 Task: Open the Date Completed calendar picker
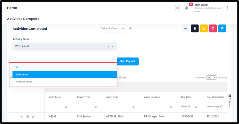221,106
